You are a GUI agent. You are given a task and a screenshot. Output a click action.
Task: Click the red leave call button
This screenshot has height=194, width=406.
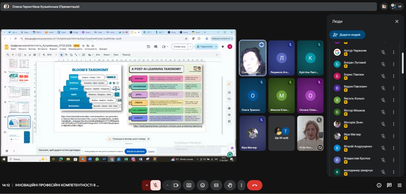coord(255,185)
